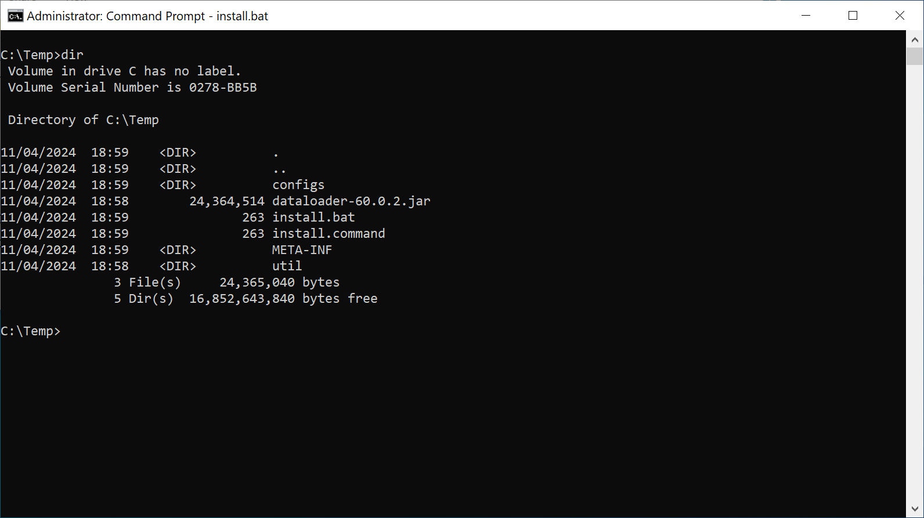This screenshot has height=518, width=924.
Task: Click the scrollbar up arrow
Action: [x=915, y=40]
